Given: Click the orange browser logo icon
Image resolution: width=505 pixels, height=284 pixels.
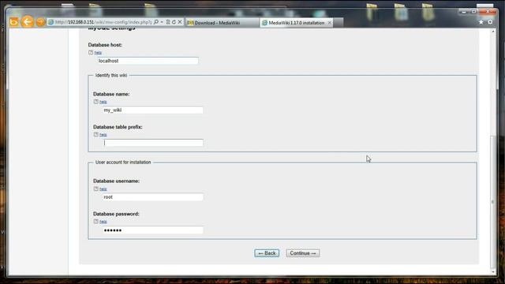Looking at the screenshot, I should (14, 21).
